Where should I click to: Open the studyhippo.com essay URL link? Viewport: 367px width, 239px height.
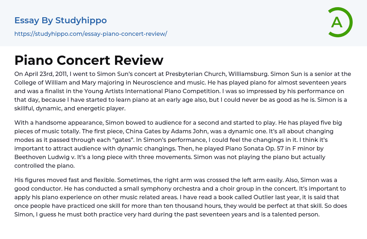coord(91,34)
